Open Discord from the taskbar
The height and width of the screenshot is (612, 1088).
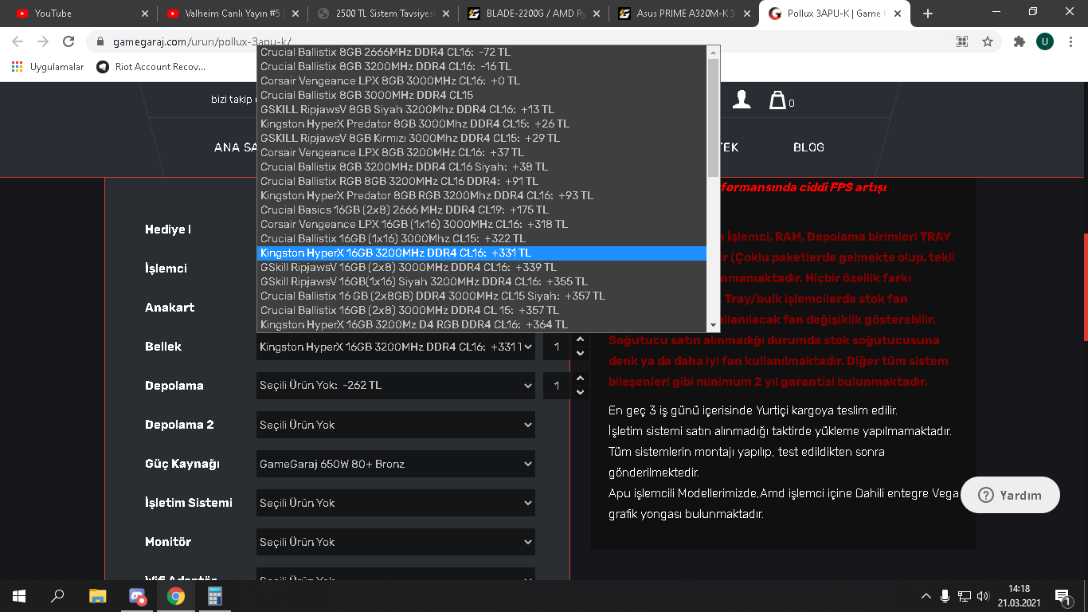coord(137,596)
